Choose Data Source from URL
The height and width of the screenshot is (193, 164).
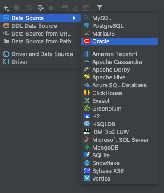[41, 34]
